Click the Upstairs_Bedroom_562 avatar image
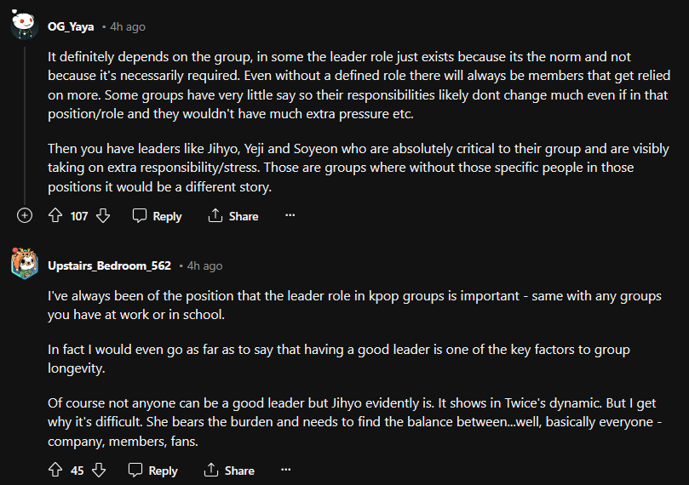Viewport: 689px width, 485px height. [24, 264]
